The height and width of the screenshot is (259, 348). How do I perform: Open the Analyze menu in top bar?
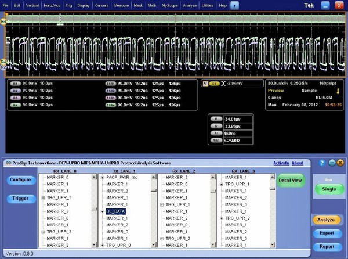tap(190, 6)
